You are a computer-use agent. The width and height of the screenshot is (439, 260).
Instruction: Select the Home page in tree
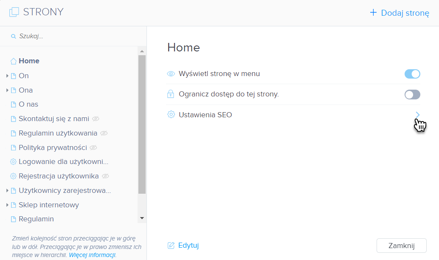(29, 61)
